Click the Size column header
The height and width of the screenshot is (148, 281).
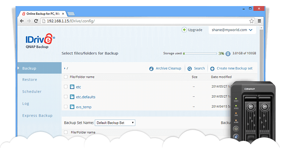[194, 77]
